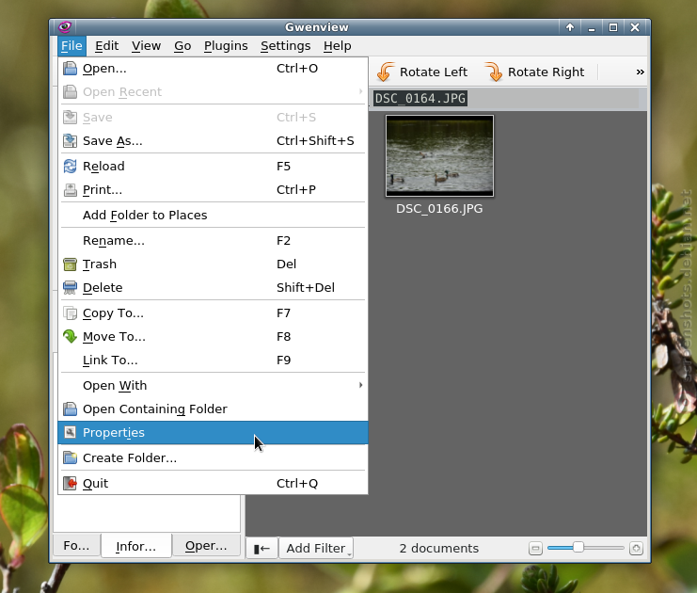Screen dimensions: 697x593
Task: Open the Settings menu
Action: click(285, 46)
